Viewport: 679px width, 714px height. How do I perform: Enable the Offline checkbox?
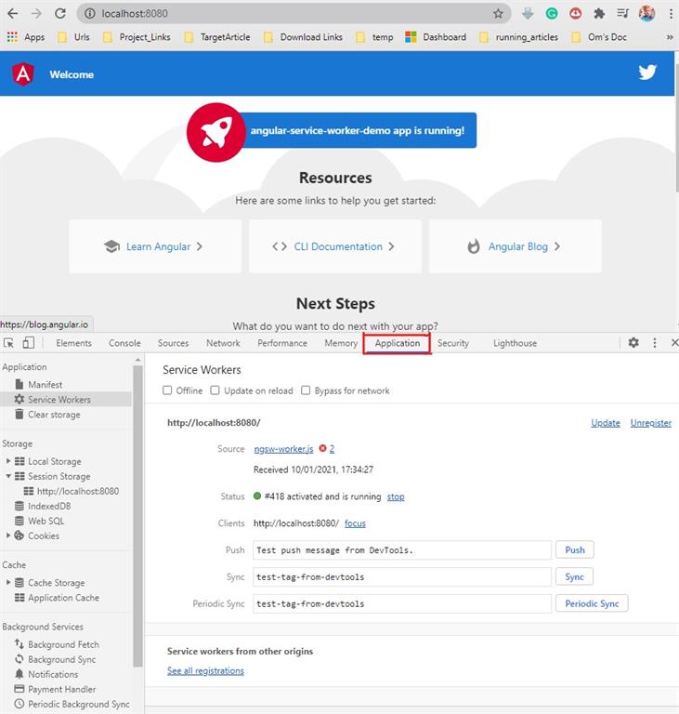click(167, 390)
